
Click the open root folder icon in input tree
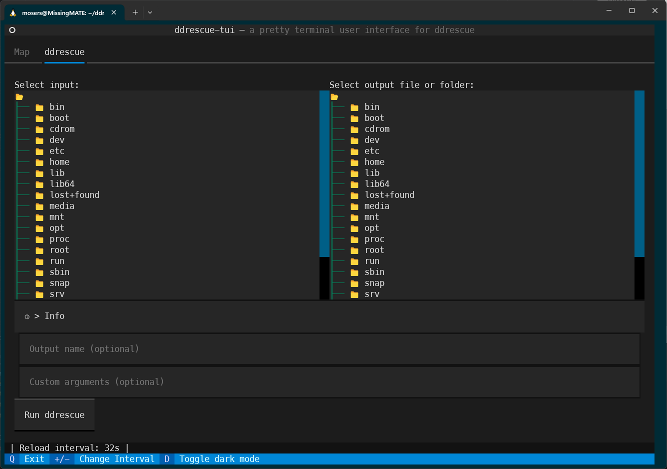pyautogui.click(x=19, y=96)
